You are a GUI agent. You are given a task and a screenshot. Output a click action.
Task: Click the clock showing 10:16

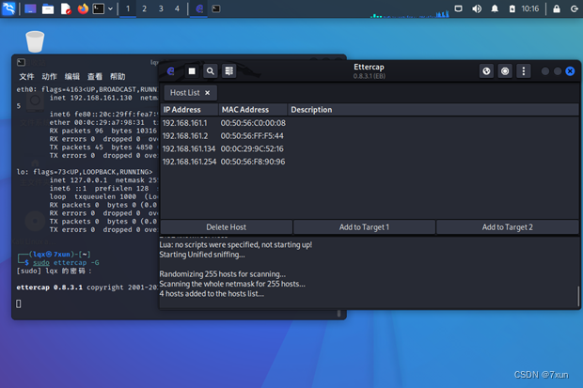tap(529, 8)
